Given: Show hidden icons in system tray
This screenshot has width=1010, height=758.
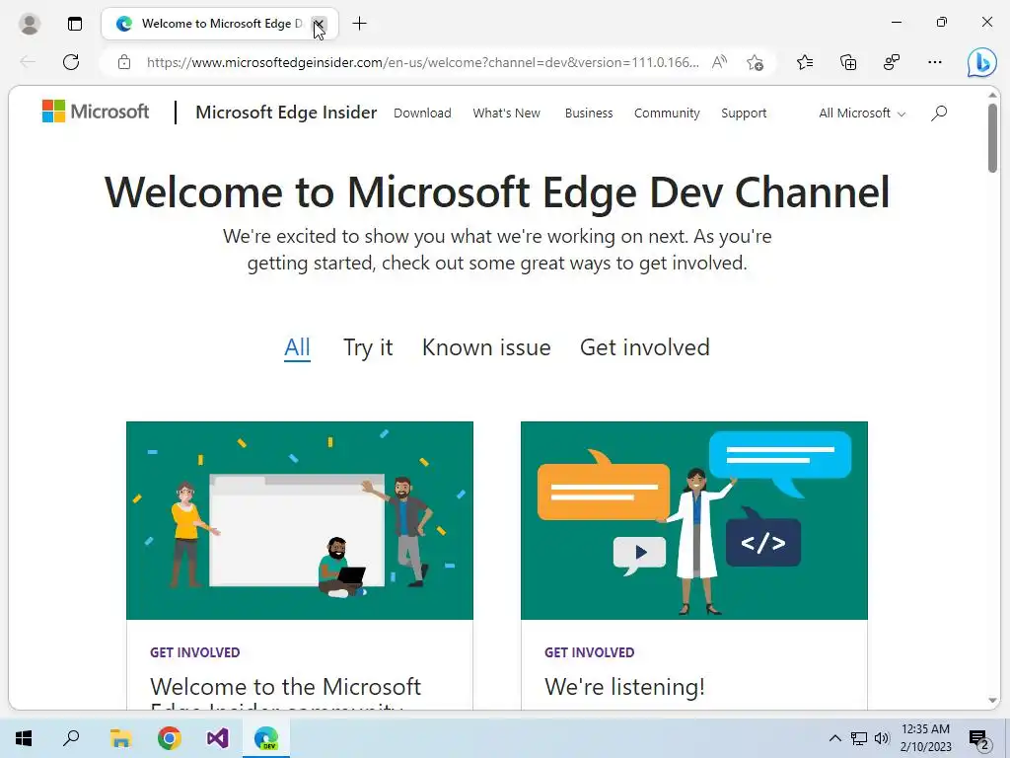Looking at the screenshot, I should (x=834, y=738).
